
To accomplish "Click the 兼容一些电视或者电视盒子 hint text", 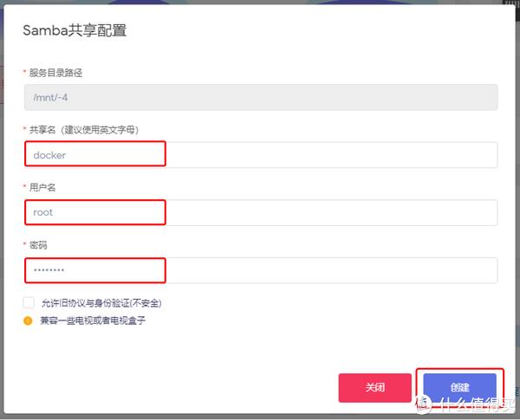I will click(93, 320).
